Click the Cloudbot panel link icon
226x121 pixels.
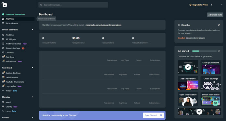219,25
